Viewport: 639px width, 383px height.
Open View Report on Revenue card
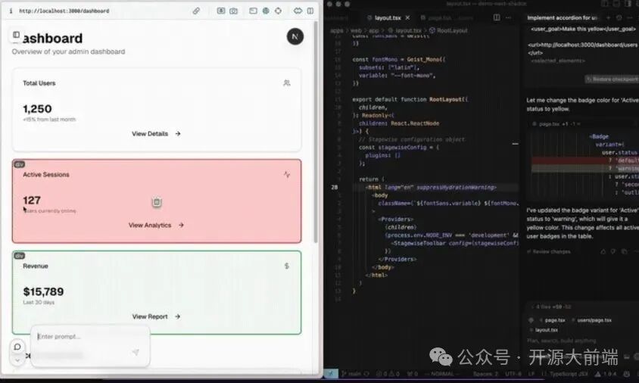click(156, 316)
